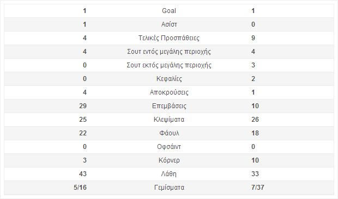The height and width of the screenshot is (199, 338).
Task: Select Σουτ εντός μεγάλης περιοχής row
Action: point(169,52)
